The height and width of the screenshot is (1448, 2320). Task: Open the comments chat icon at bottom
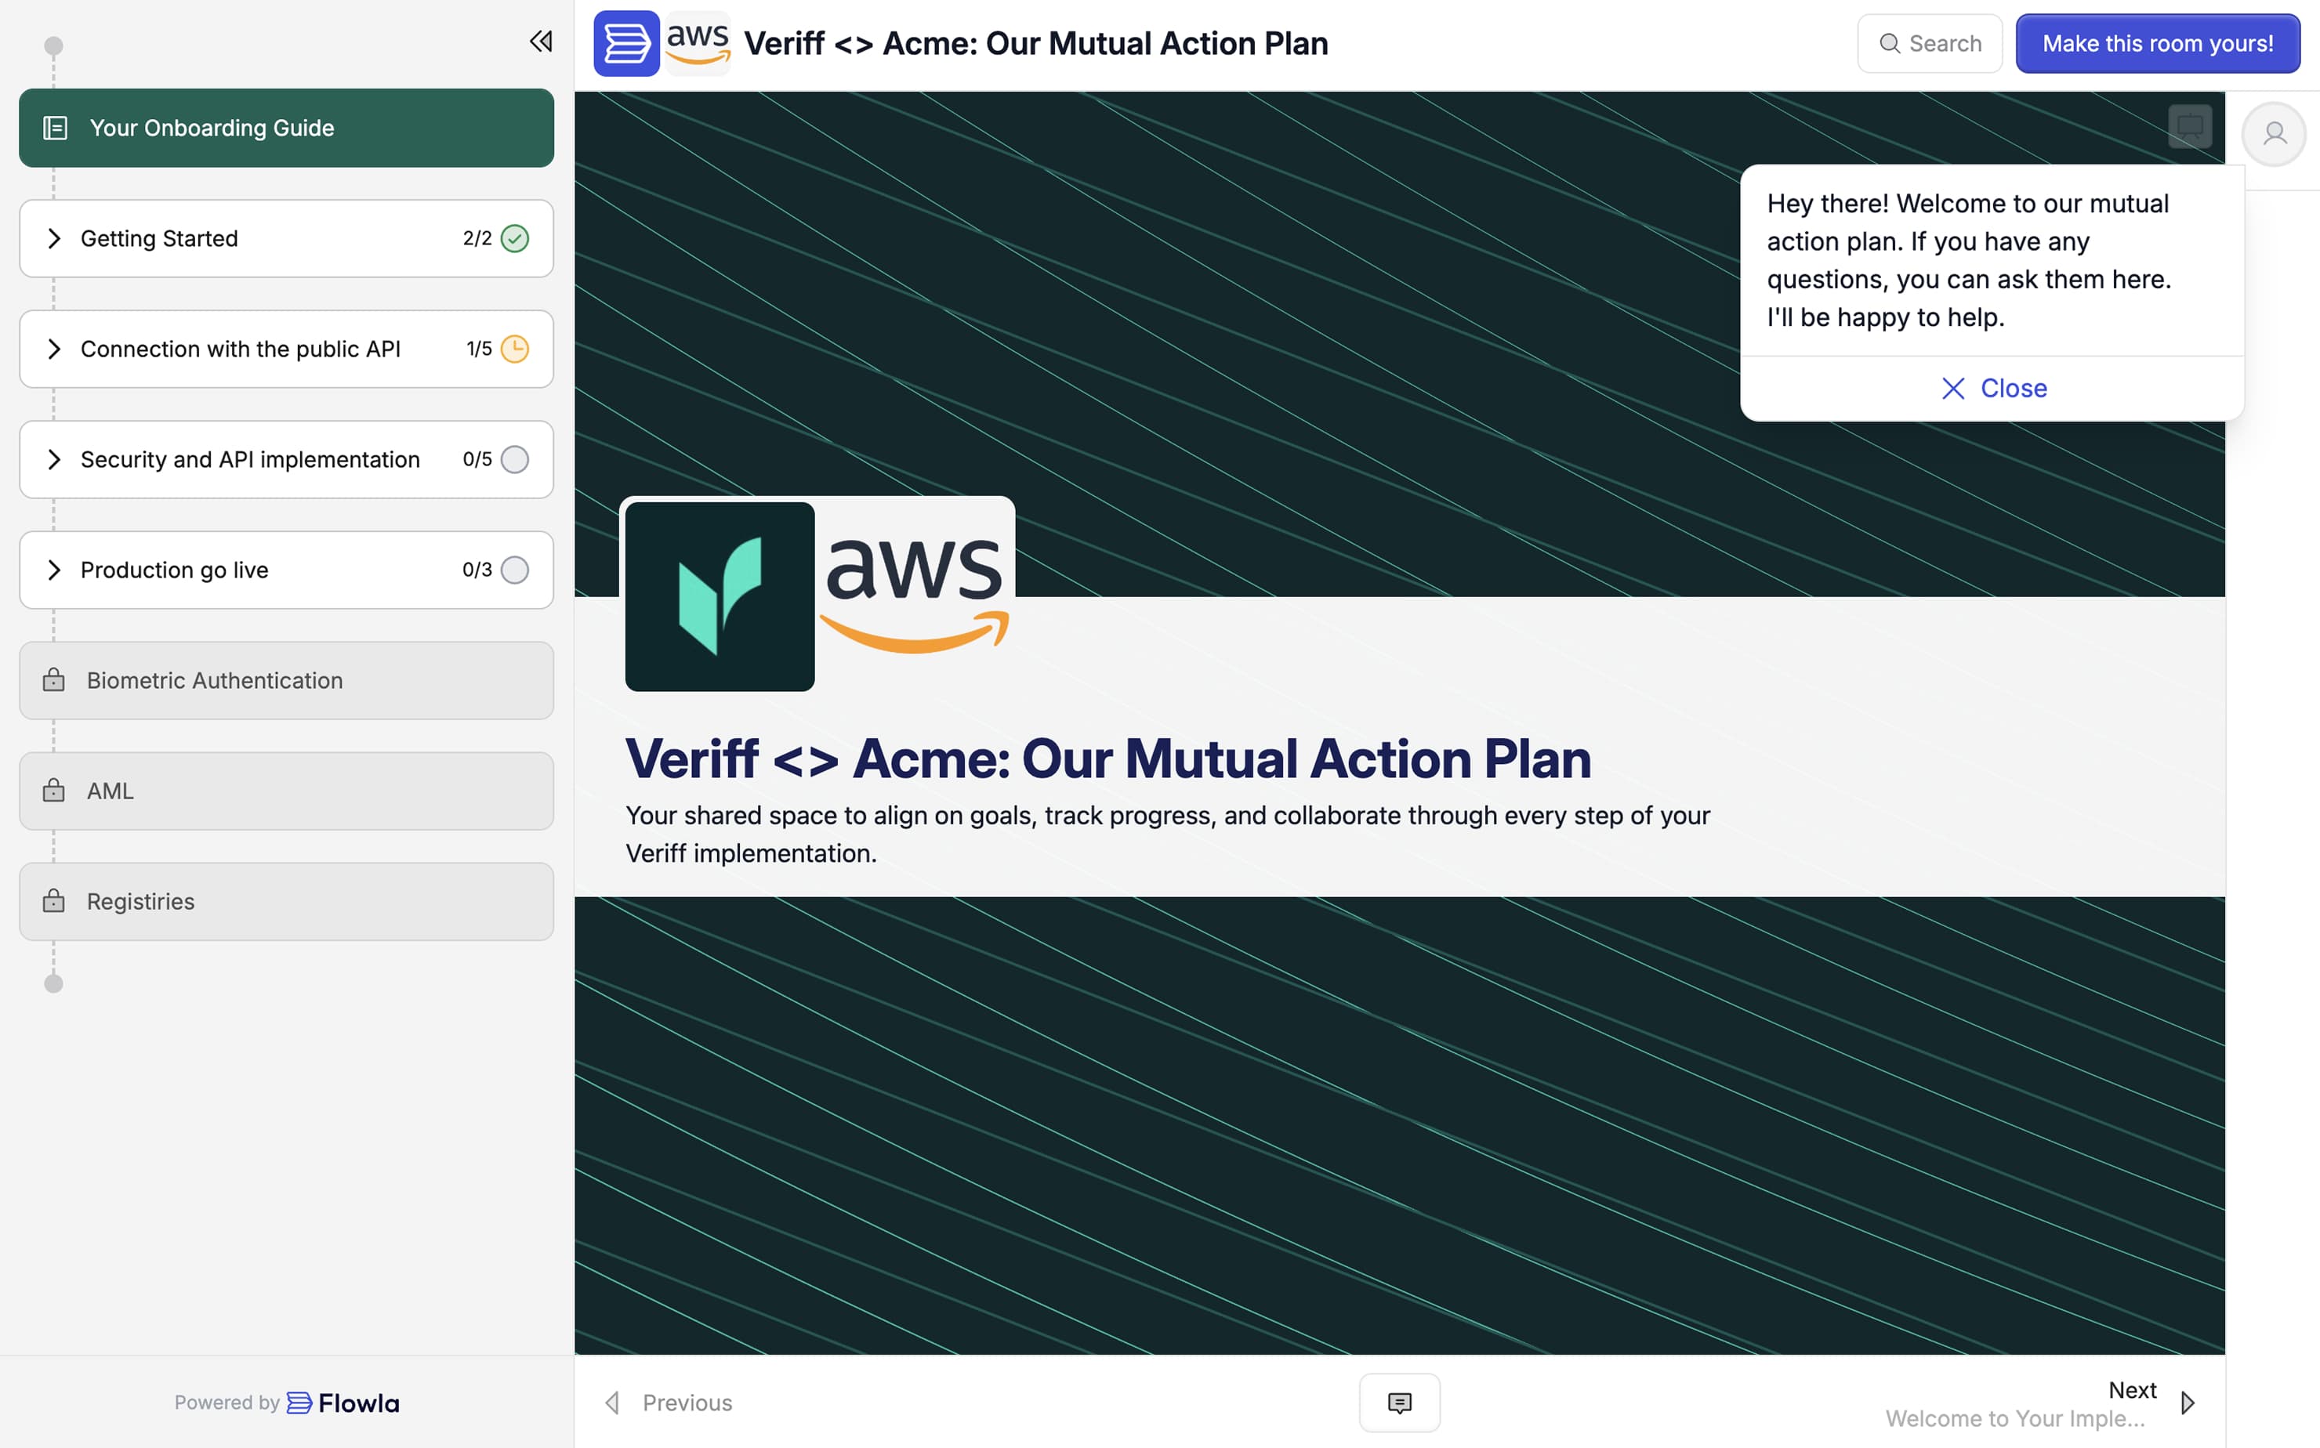point(1398,1402)
